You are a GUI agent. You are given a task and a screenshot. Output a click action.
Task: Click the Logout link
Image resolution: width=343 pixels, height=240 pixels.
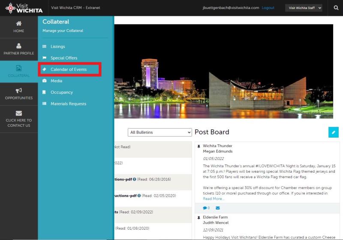coord(268,8)
